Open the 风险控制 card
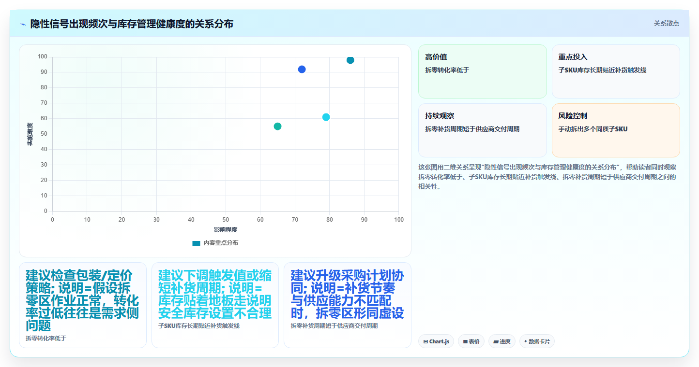 (x=616, y=130)
